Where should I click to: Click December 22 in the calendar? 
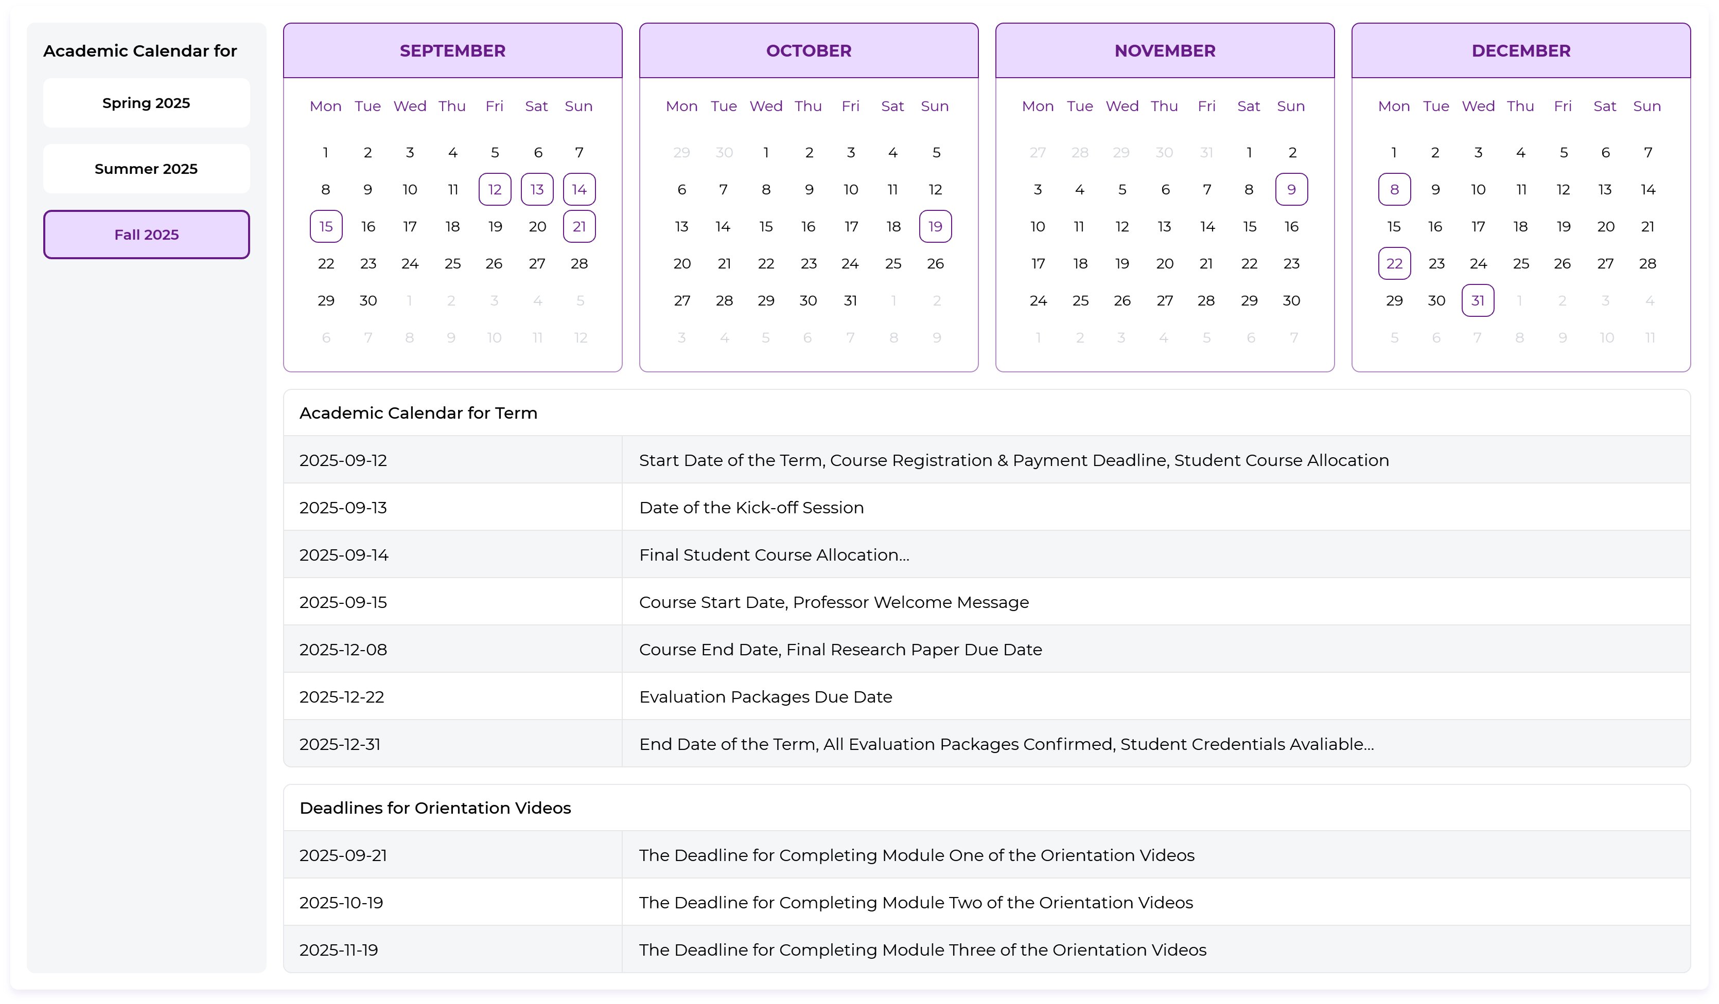(1394, 264)
